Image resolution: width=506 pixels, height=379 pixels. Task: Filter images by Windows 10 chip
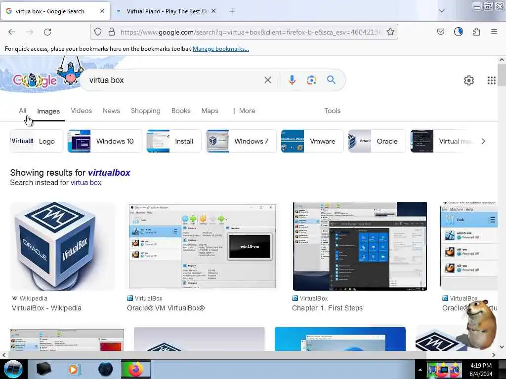tap(105, 141)
